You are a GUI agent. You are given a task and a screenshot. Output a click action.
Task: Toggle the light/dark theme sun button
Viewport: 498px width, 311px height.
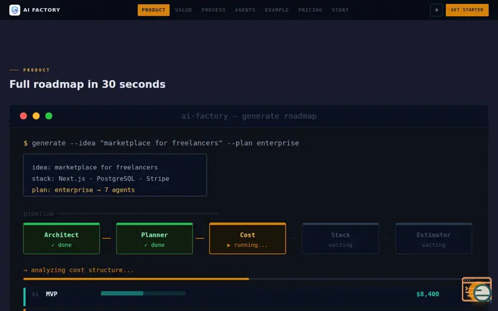tap(436, 10)
